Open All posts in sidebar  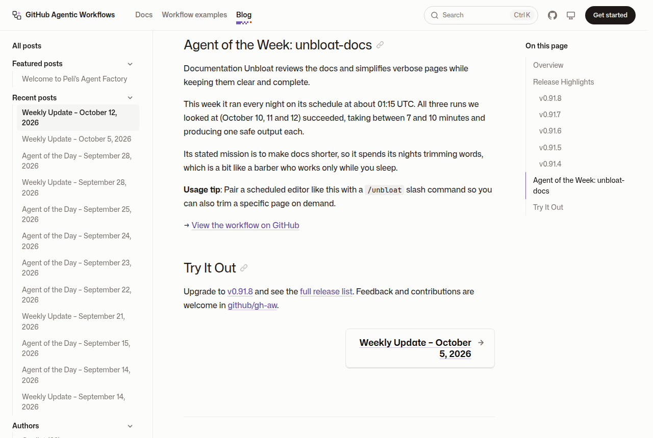(x=27, y=46)
